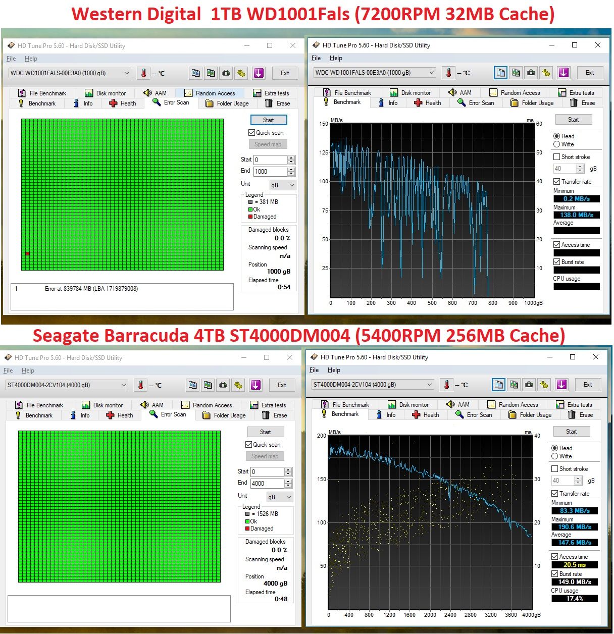The height and width of the screenshot is (634, 614).
Task: Click Start value field in top-left WD window
Action: (x=270, y=160)
